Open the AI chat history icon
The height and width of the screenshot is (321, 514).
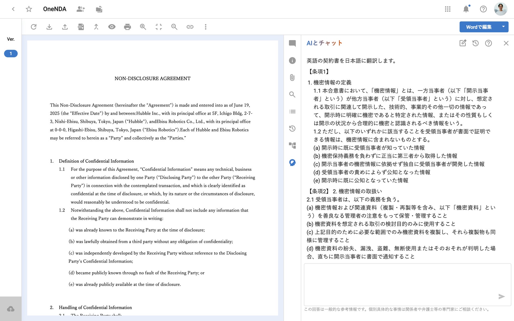pos(476,43)
